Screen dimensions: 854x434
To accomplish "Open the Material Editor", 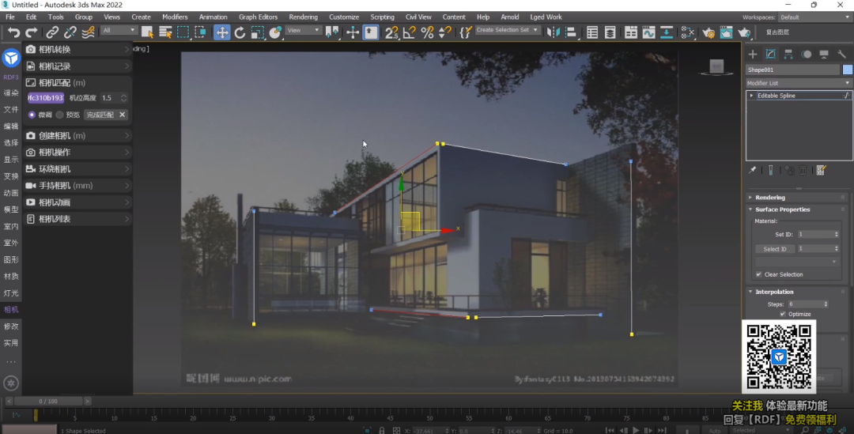I will tap(688, 32).
